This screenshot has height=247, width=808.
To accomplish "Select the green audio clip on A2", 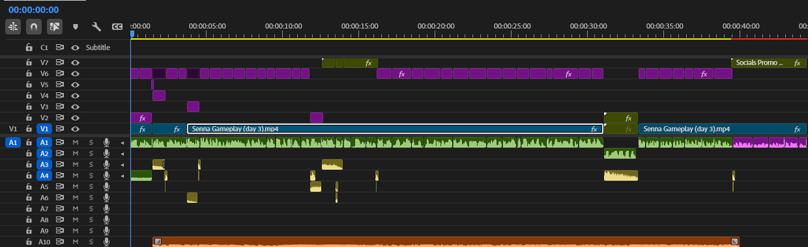I will 620,153.
